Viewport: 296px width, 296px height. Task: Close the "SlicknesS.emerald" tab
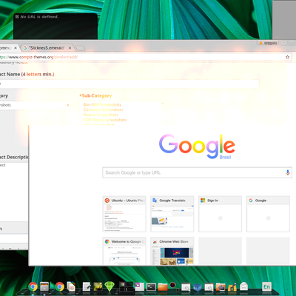point(70,48)
